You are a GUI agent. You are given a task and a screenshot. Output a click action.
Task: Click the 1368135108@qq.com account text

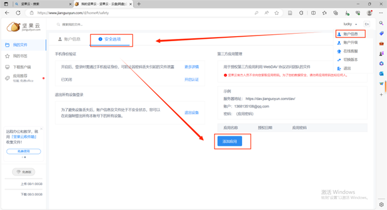click(251, 106)
